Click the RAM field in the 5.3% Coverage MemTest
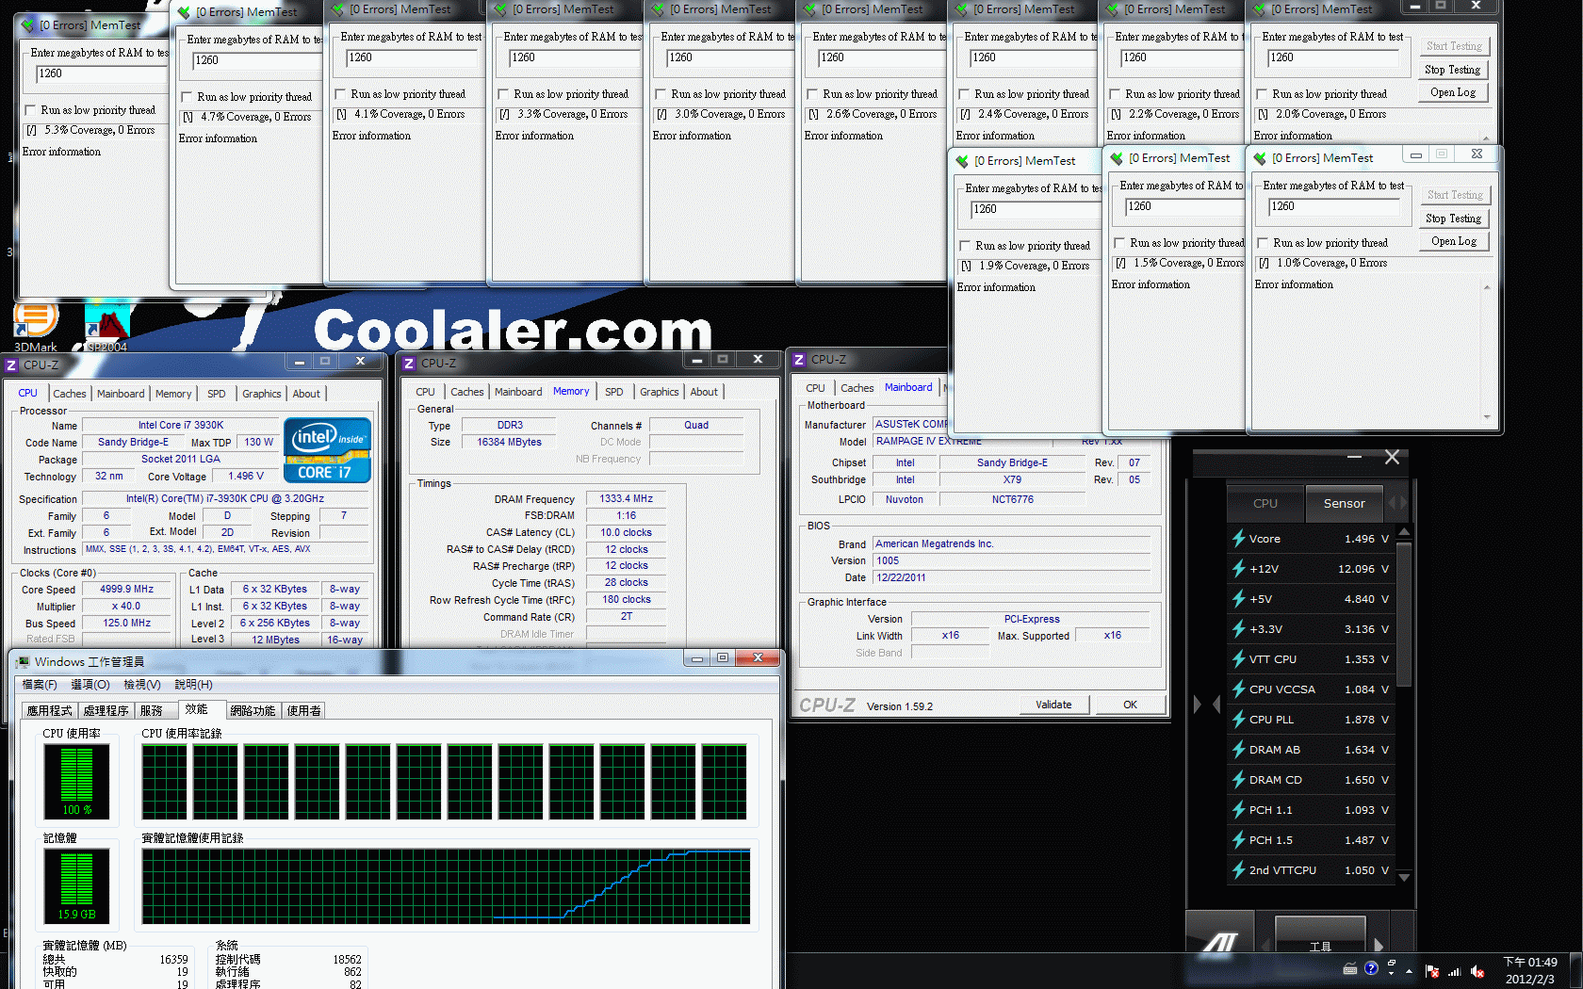1583x989 pixels. click(102, 73)
